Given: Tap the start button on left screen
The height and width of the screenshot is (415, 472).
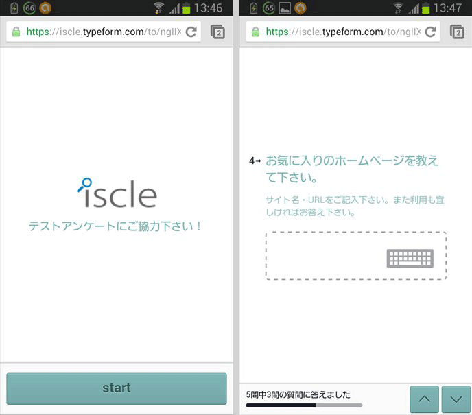Looking at the screenshot, I should pyautogui.click(x=117, y=388).
